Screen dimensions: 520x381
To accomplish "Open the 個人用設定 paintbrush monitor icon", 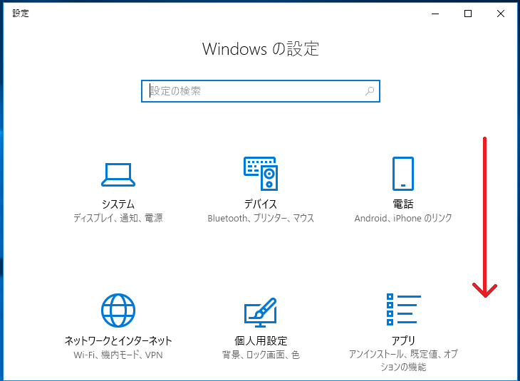I will click(261, 312).
